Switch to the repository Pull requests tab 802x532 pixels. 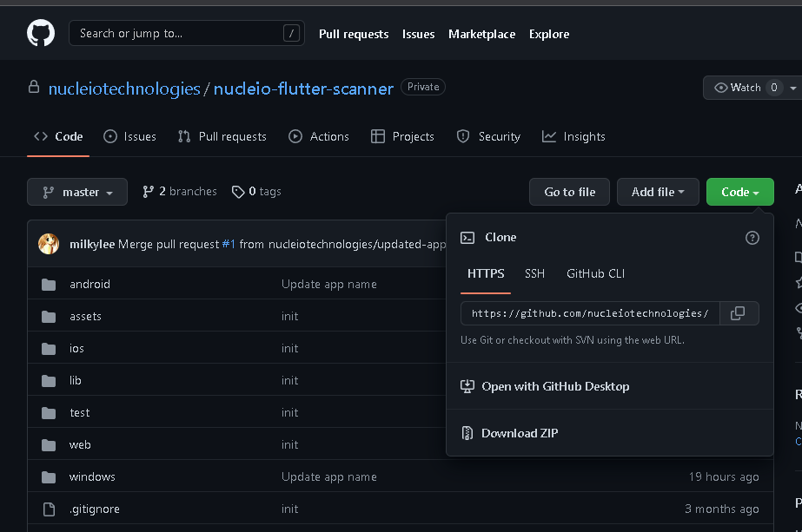point(222,136)
